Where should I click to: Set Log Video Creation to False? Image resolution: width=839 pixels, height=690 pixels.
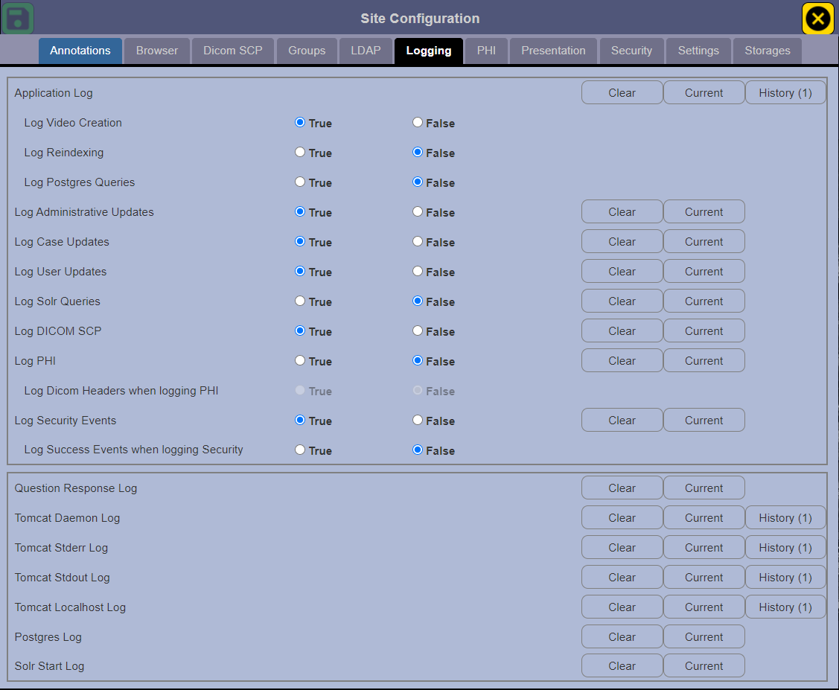click(x=417, y=122)
